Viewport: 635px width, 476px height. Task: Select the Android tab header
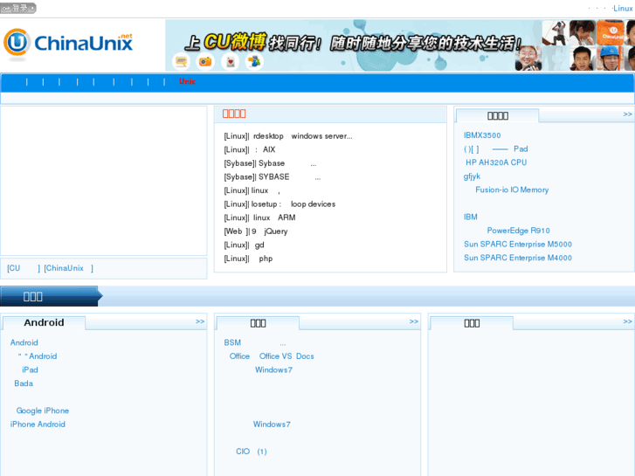pyautogui.click(x=44, y=322)
